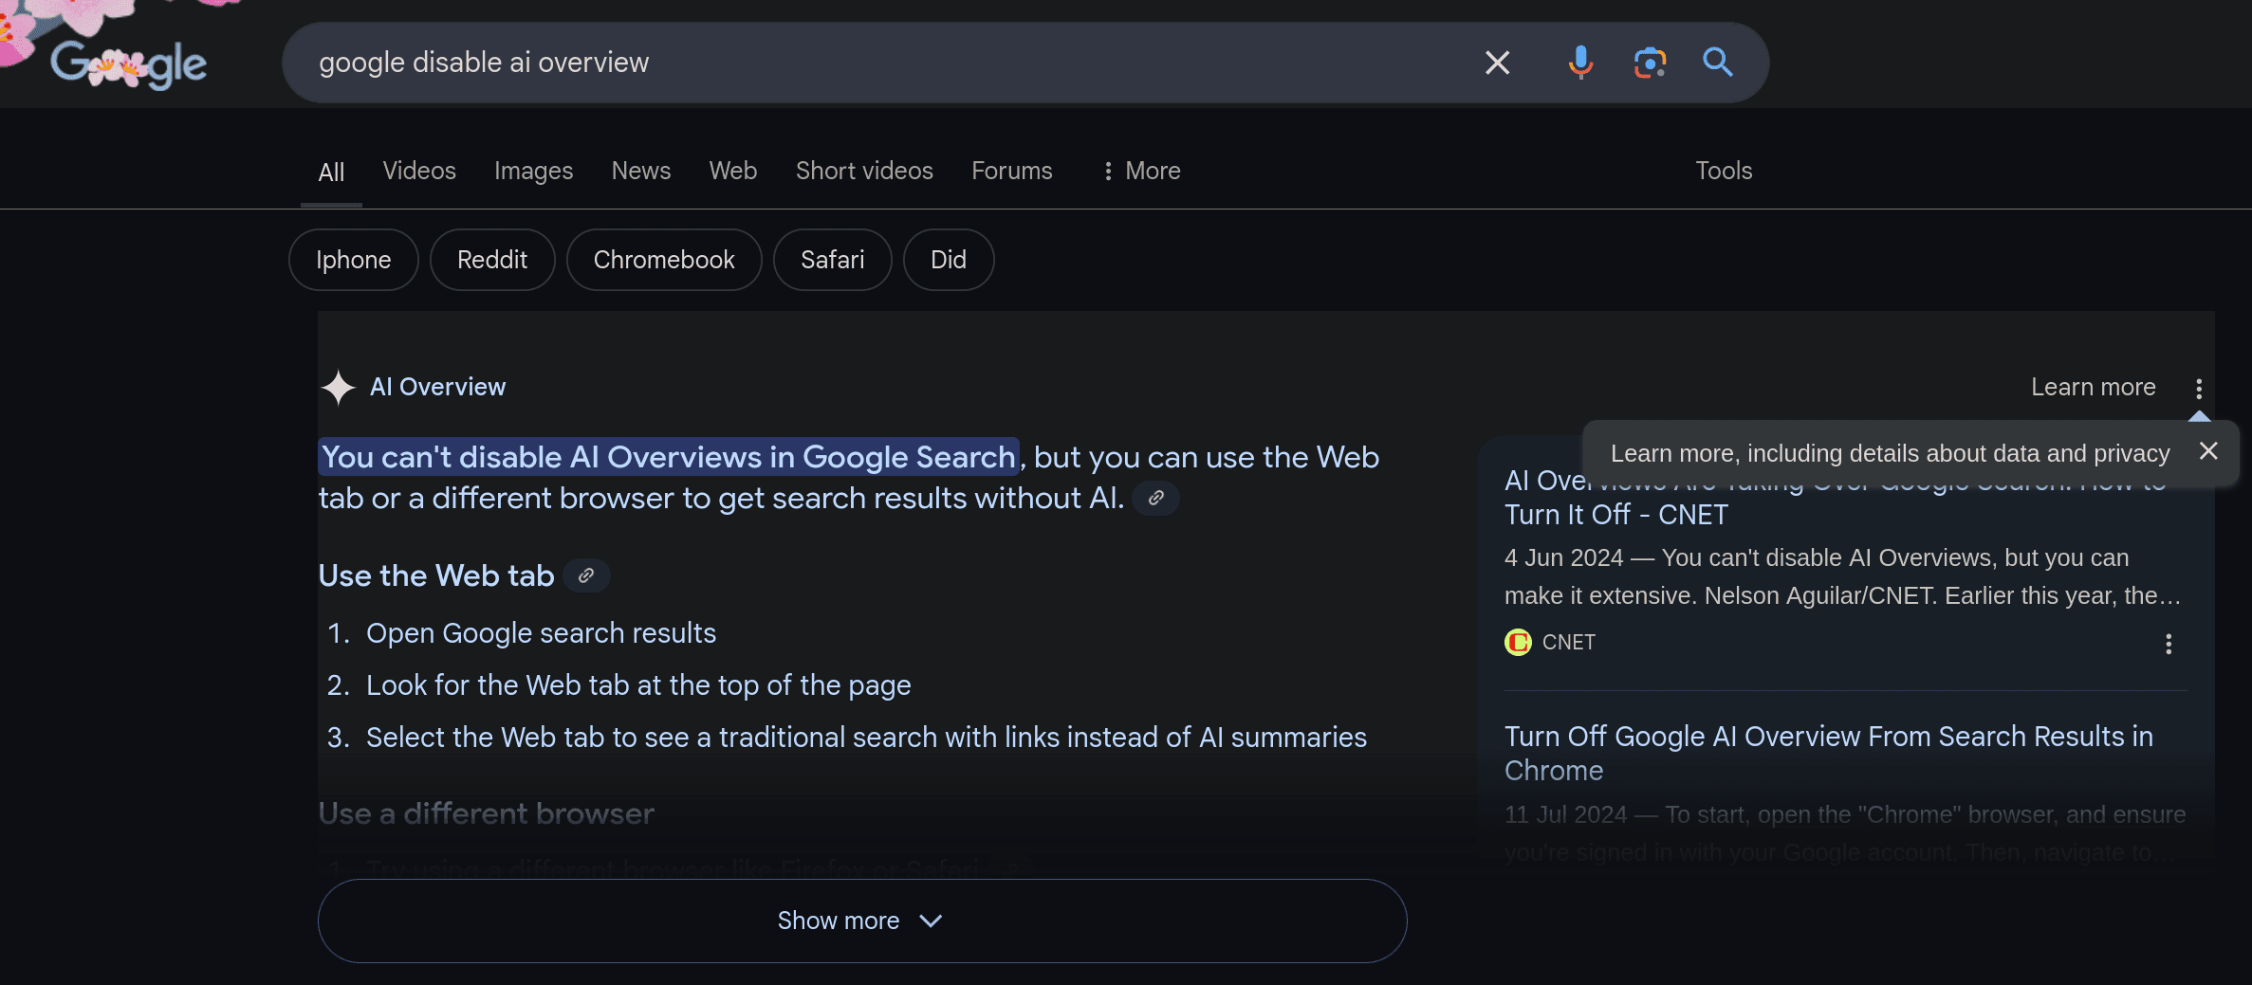Expand AI Overview with Show more
This screenshot has height=985, width=2252.
click(x=861, y=921)
